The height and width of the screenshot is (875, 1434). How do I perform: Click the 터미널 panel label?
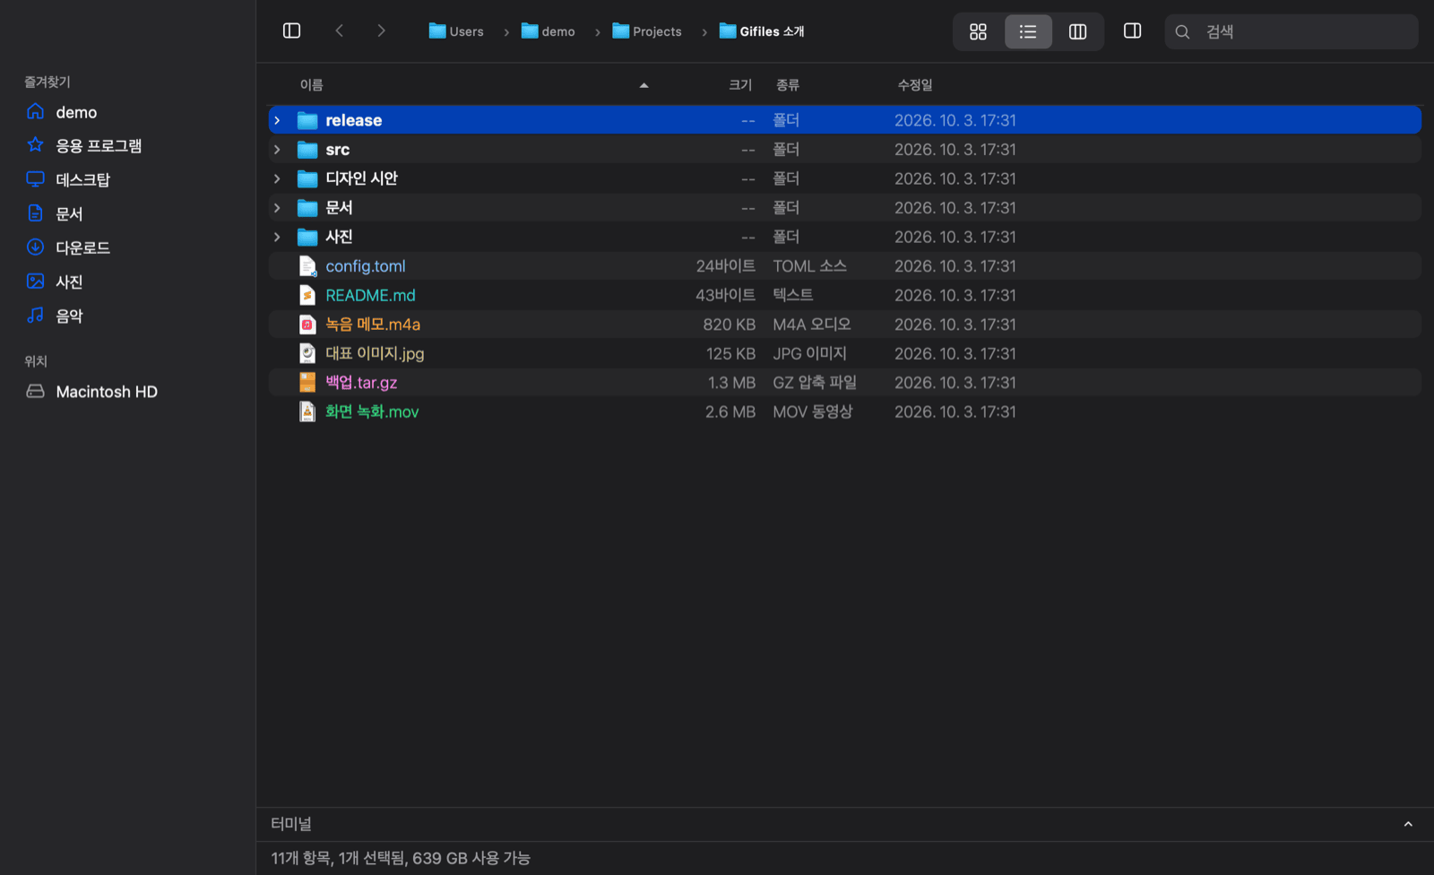tap(291, 824)
